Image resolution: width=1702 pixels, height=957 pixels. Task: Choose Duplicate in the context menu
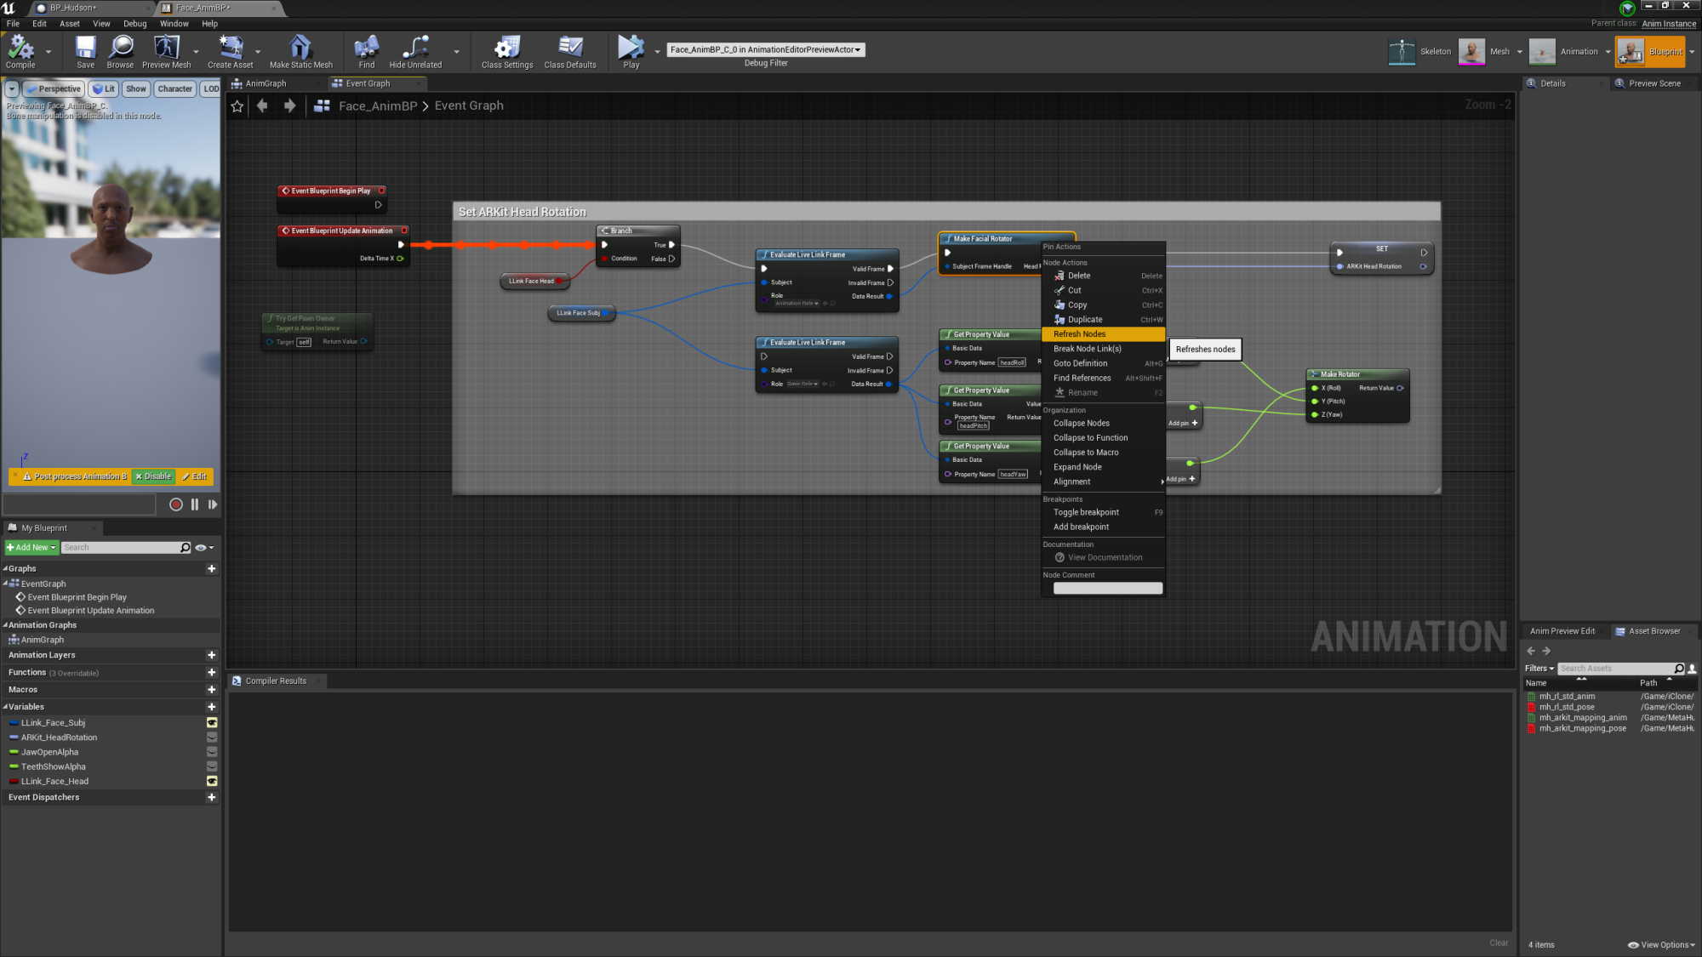1103,320
